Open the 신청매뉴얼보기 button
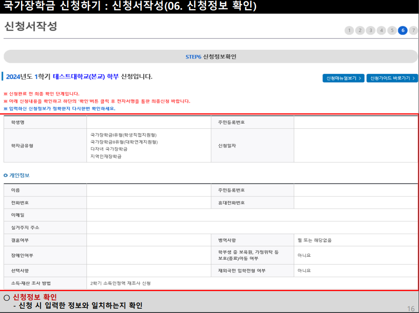Viewport: 419px width, 313px height. (343, 78)
